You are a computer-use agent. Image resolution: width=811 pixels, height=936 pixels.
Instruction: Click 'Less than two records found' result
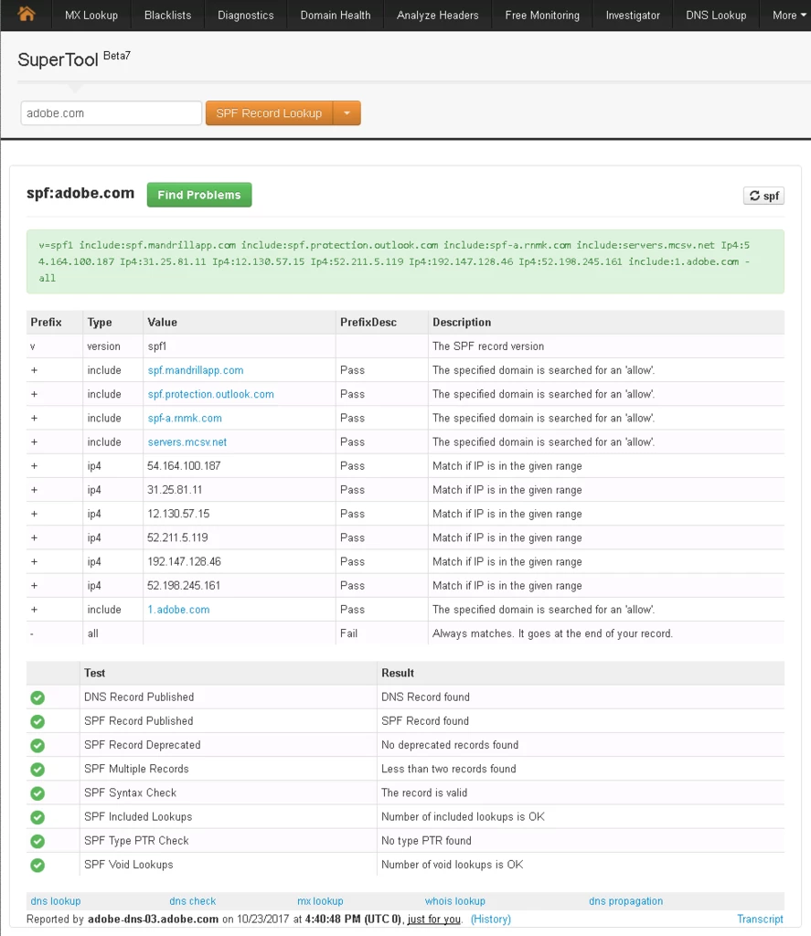pyautogui.click(x=449, y=769)
